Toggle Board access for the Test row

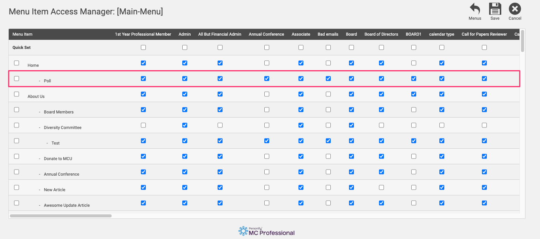coord(351,140)
